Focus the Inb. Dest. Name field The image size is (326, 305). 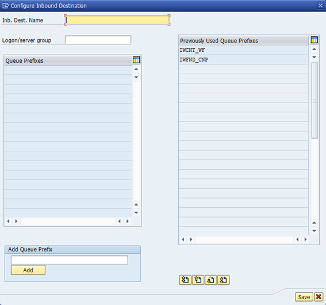tap(117, 20)
